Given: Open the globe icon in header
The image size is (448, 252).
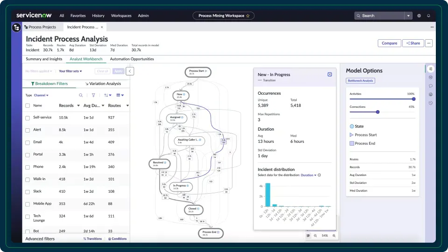Looking at the screenshot, I should coord(419,16).
